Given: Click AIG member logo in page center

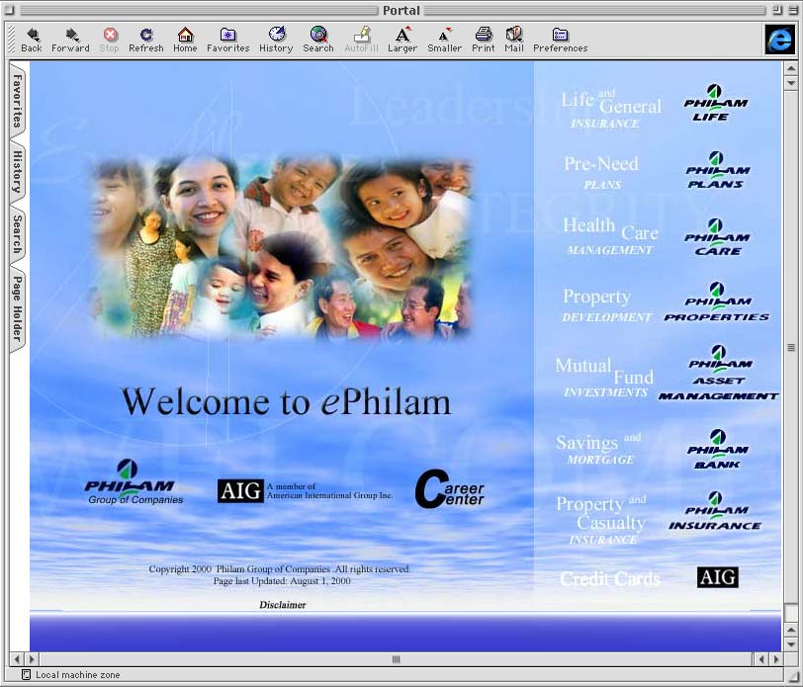Looking at the screenshot, I should 306,491.
